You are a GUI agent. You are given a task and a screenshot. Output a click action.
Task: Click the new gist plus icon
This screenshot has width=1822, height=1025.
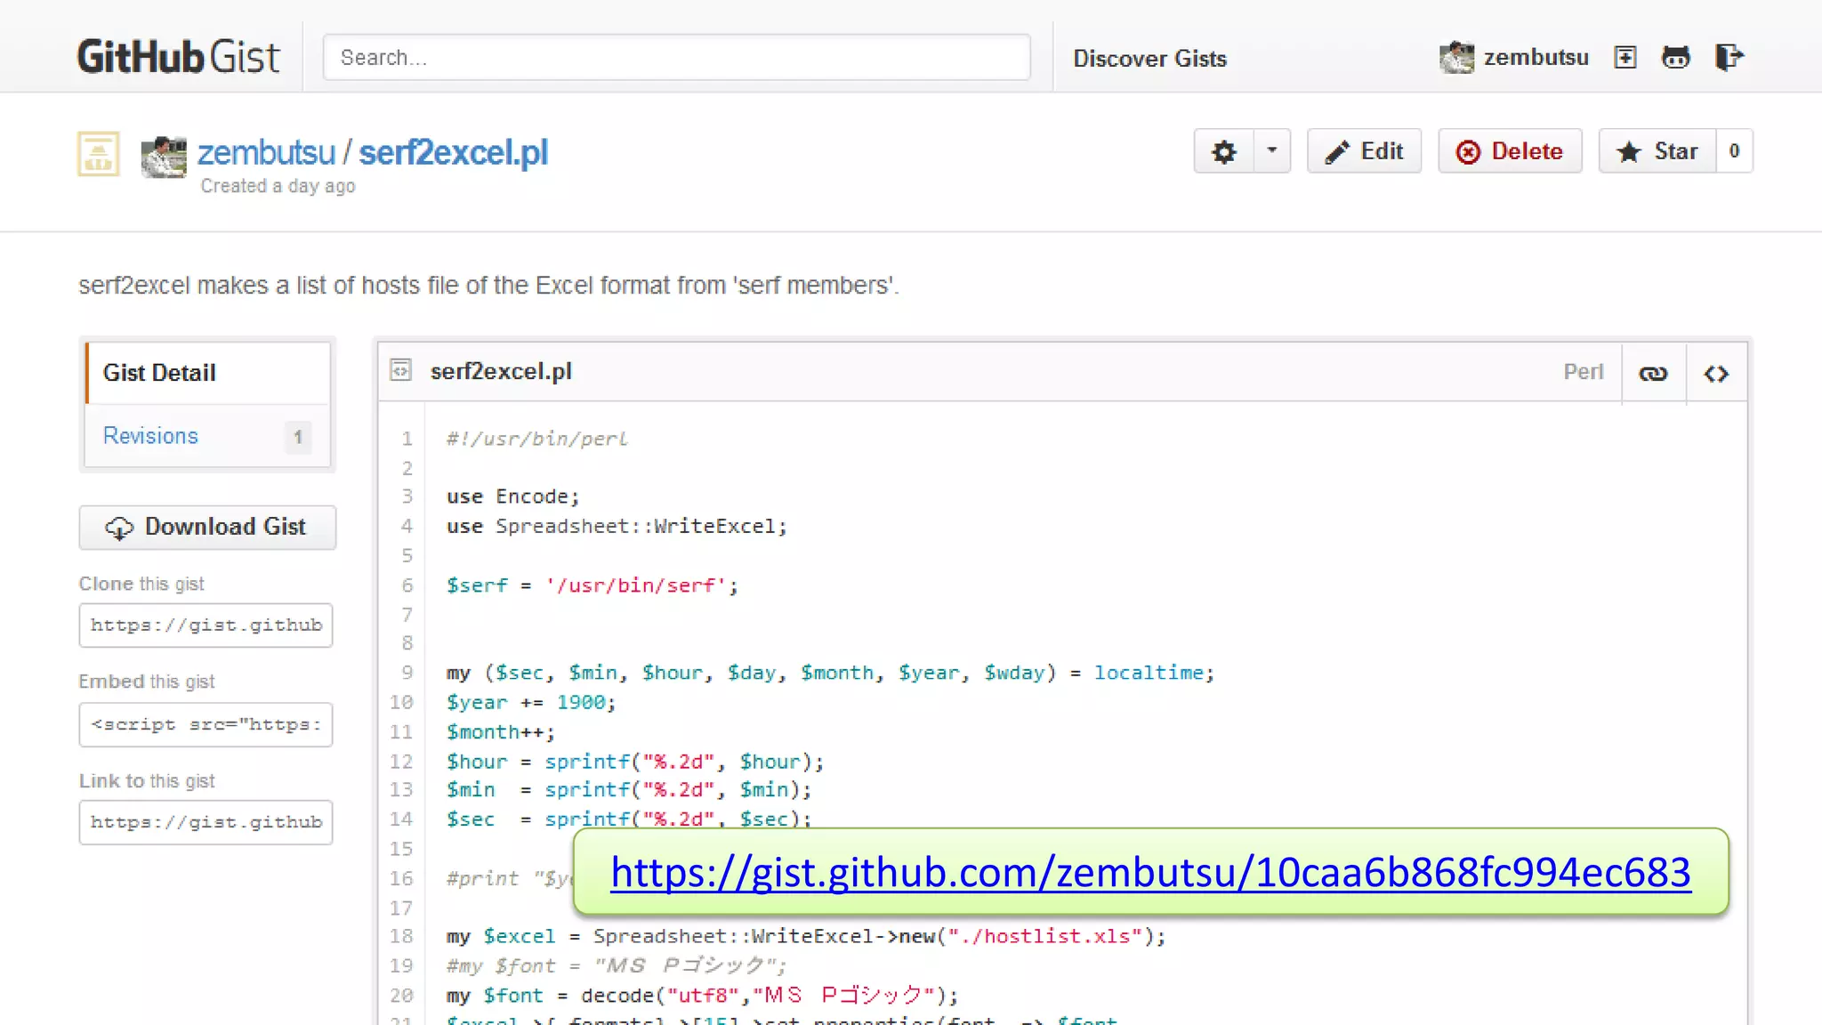coord(1625,58)
